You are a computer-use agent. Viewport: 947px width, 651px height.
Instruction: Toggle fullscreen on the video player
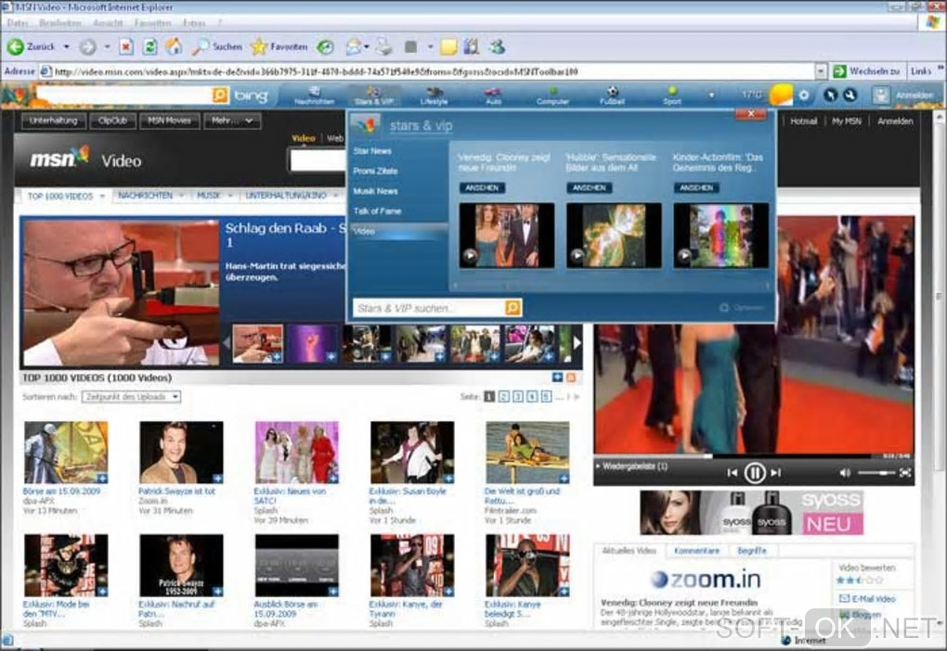point(905,473)
